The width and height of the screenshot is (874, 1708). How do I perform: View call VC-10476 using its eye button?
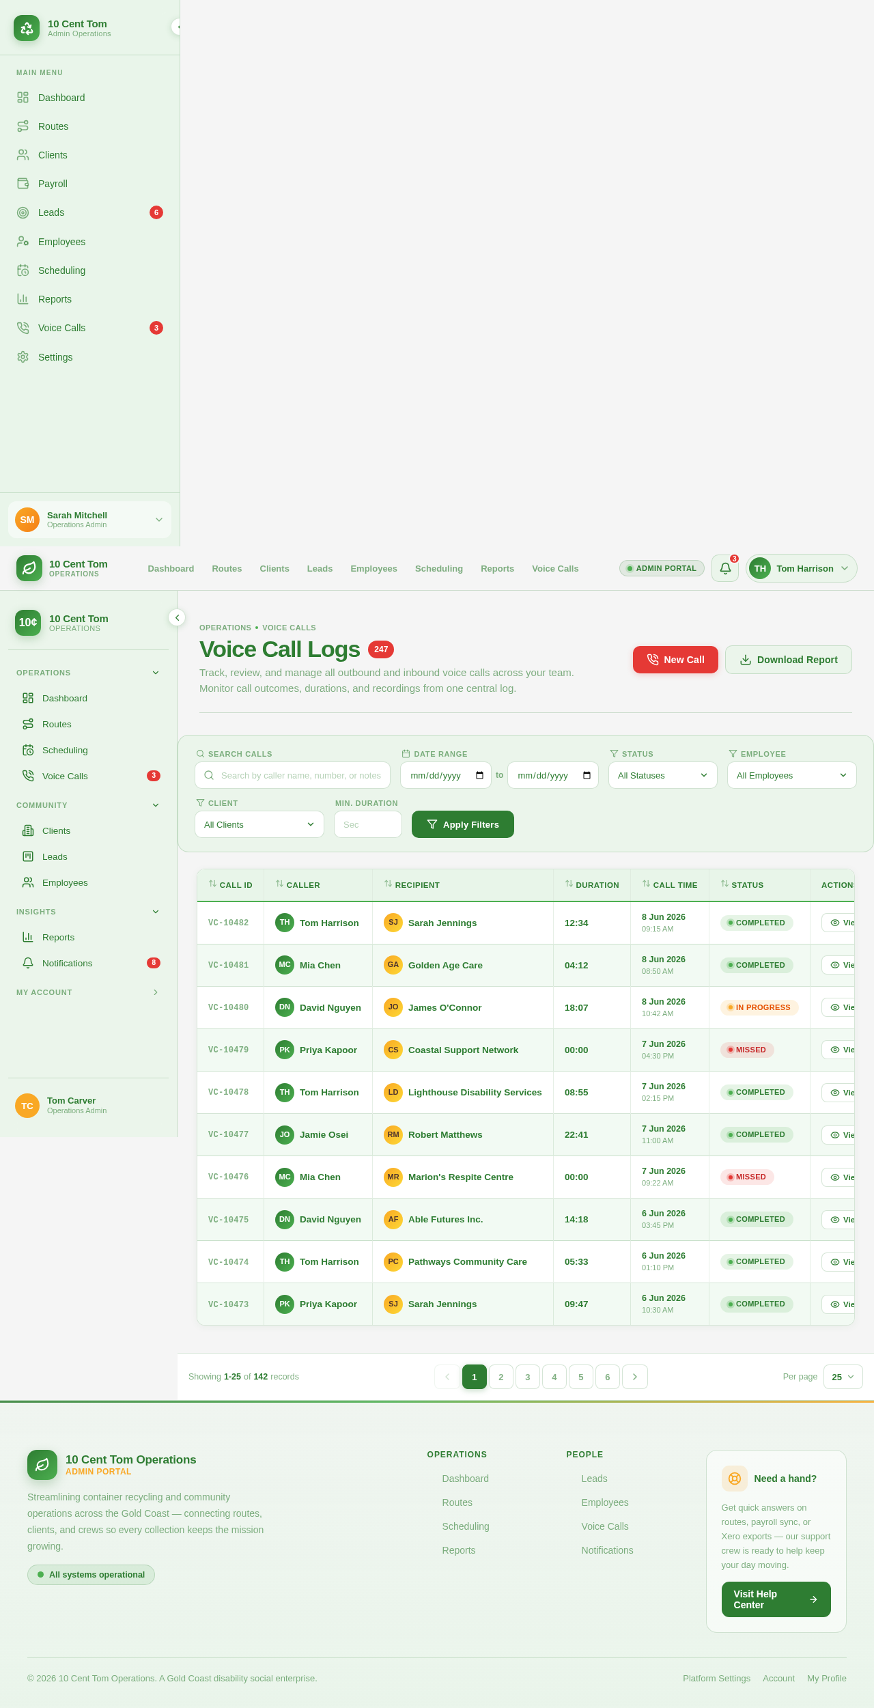coord(838,1177)
